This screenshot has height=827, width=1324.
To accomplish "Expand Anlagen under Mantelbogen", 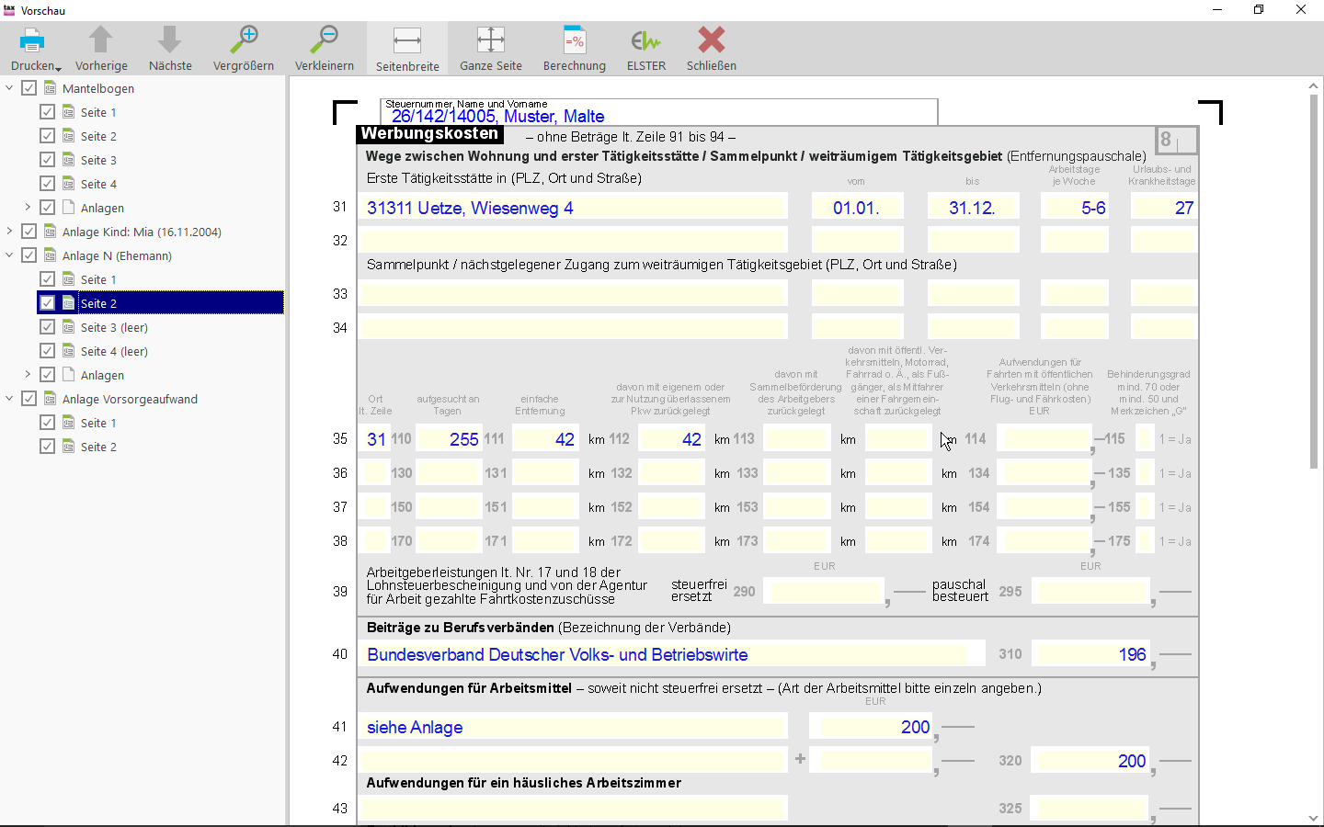I will [x=28, y=208].
